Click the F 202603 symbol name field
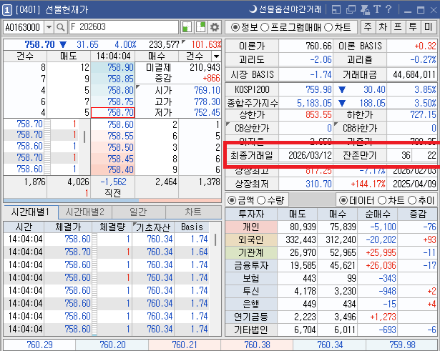This screenshot has height=351, width=440. pyautogui.click(x=124, y=27)
